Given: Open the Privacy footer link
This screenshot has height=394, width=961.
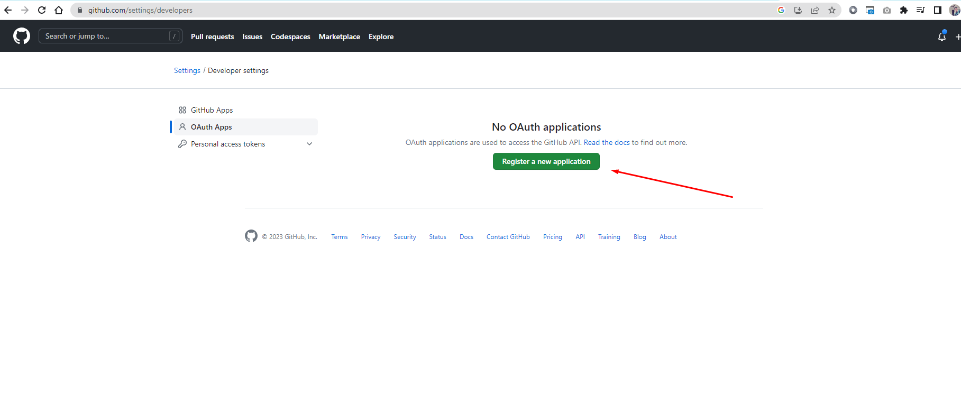Looking at the screenshot, I should pyautogui.click(x=371, y=237).
